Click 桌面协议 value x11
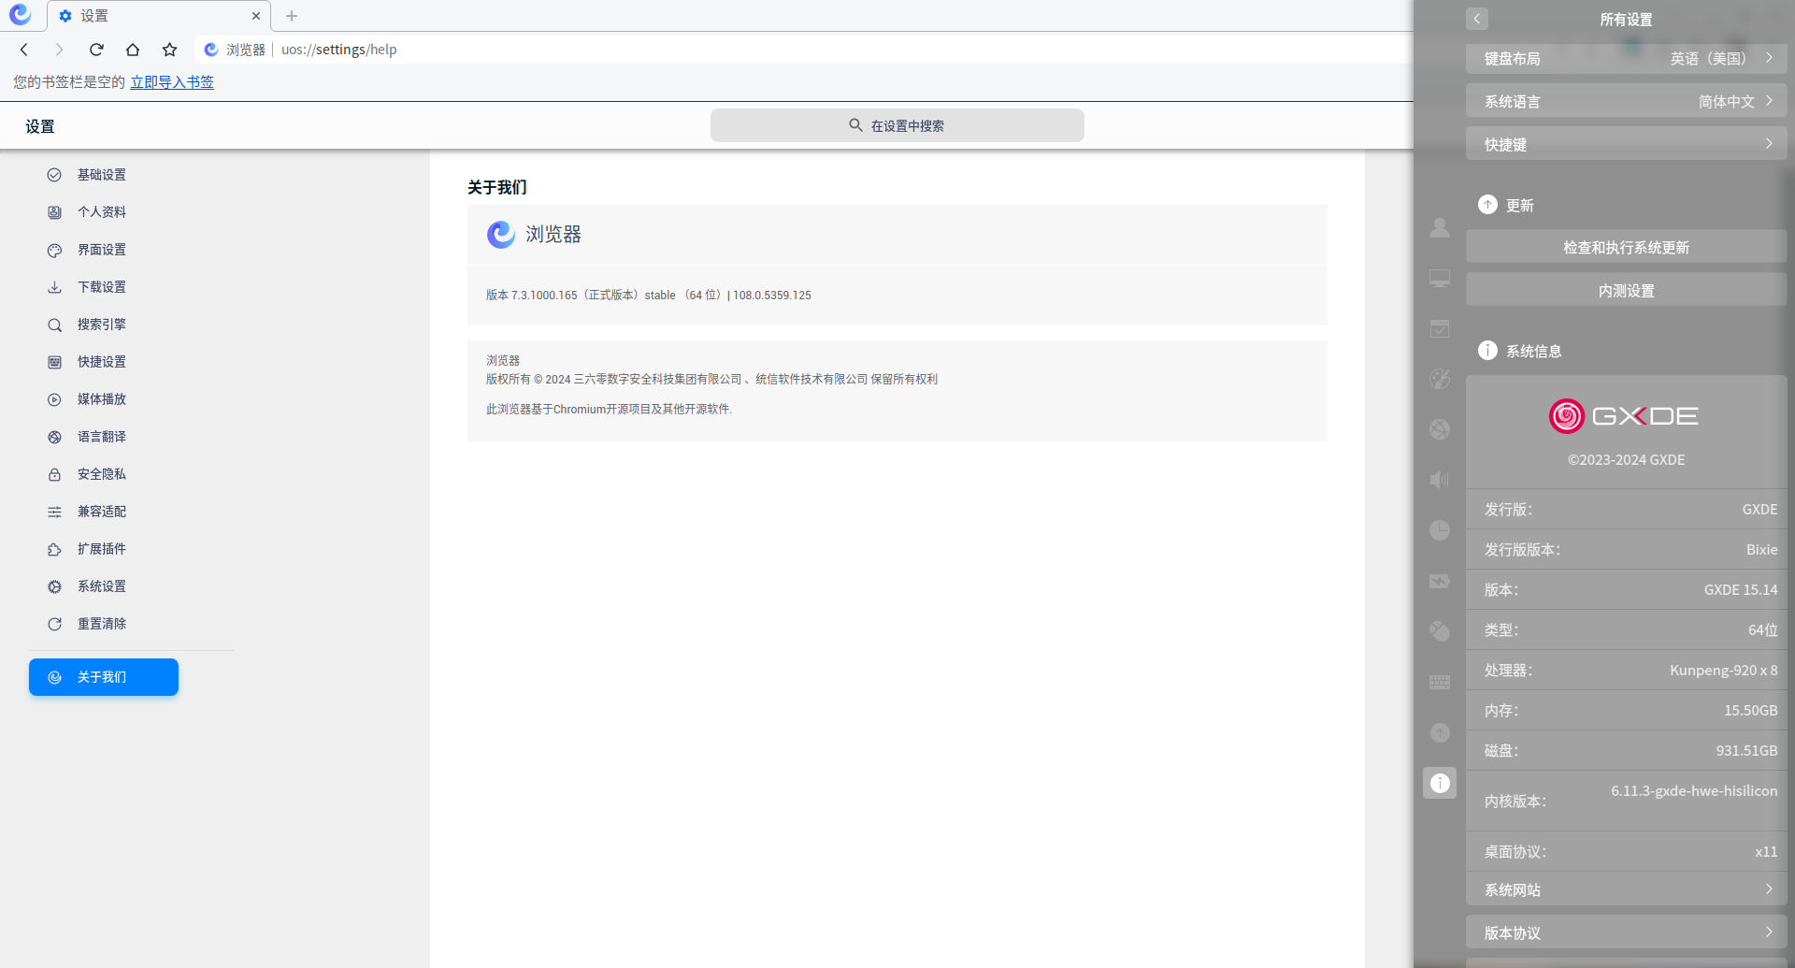This screenshot has width=1795, height=968. coord(1766,852)
